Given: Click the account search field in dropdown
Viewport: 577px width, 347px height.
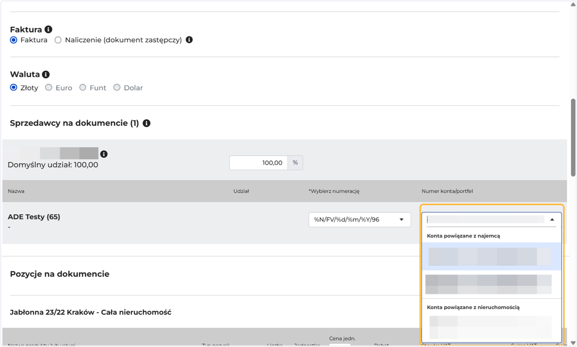Looking at the screenshot, I should (486, 219).
